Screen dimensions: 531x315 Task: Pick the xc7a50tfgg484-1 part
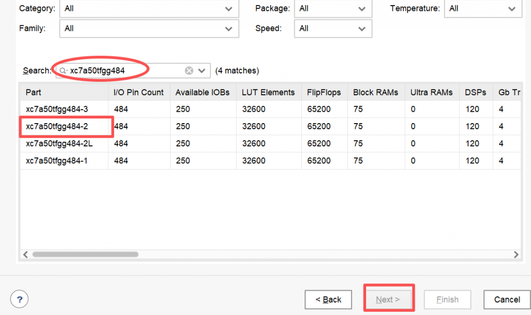(x=57, y=161)
